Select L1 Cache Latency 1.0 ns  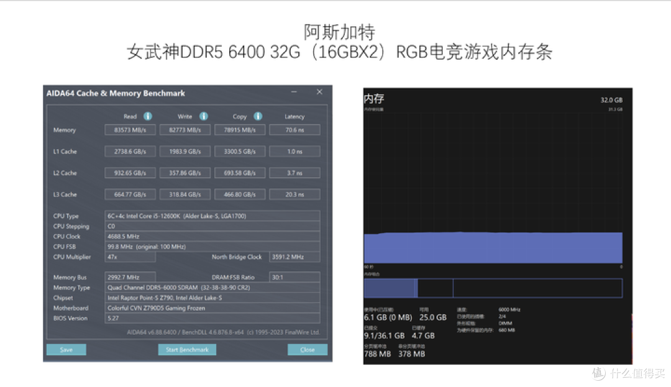point(295,152)
